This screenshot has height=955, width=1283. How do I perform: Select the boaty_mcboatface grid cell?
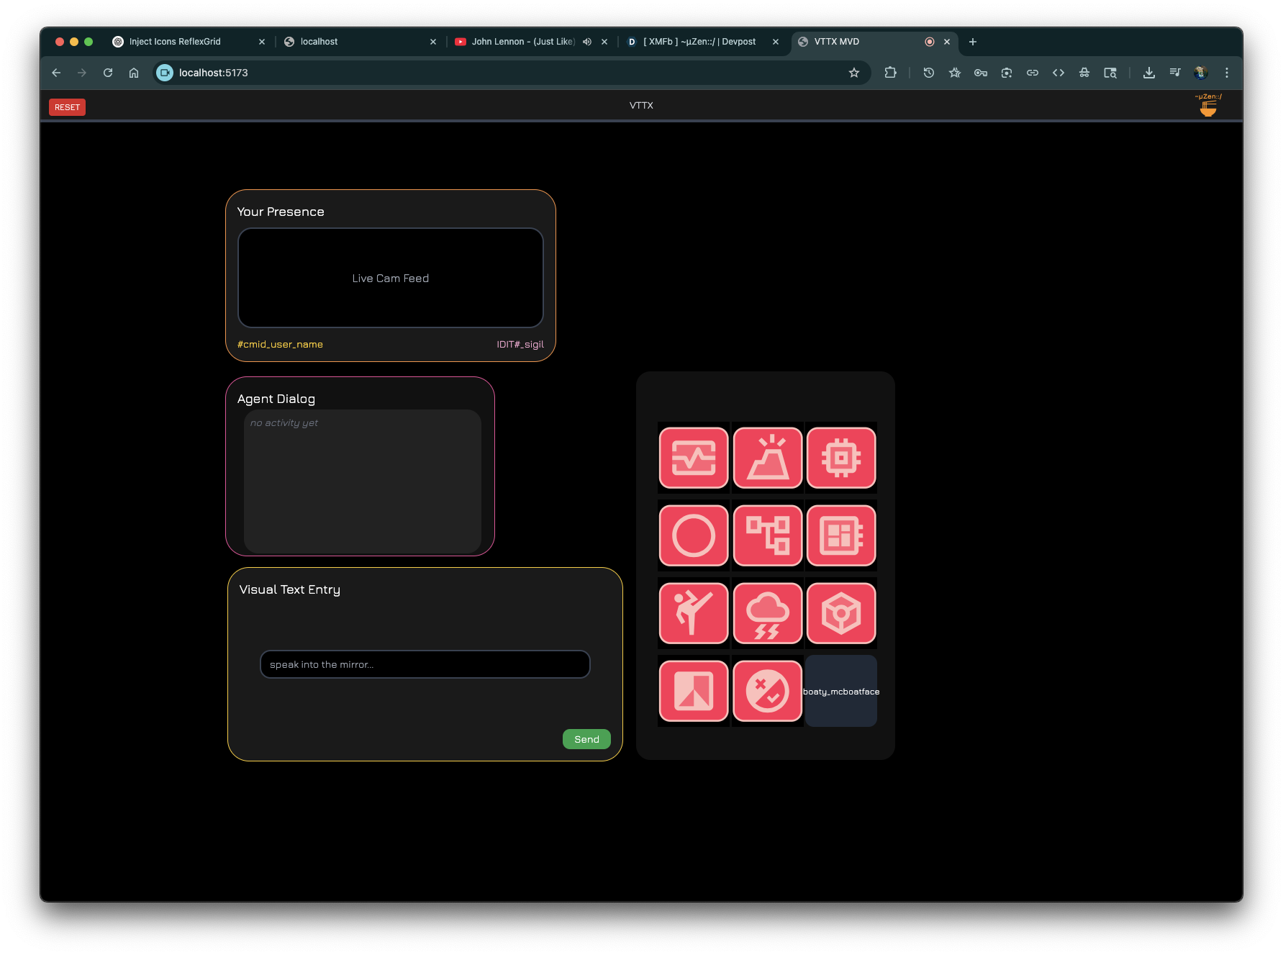[x=841, y=691]
